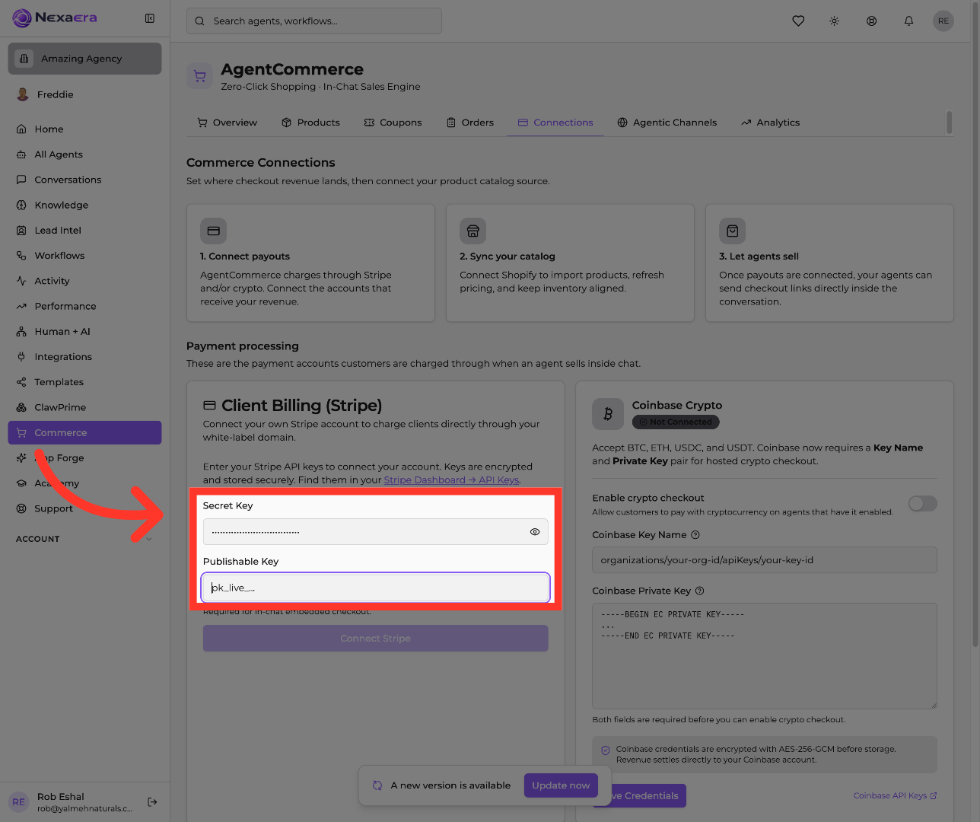
Task: Click the Coinbase Private Key textarea
Action: point(765,656)
